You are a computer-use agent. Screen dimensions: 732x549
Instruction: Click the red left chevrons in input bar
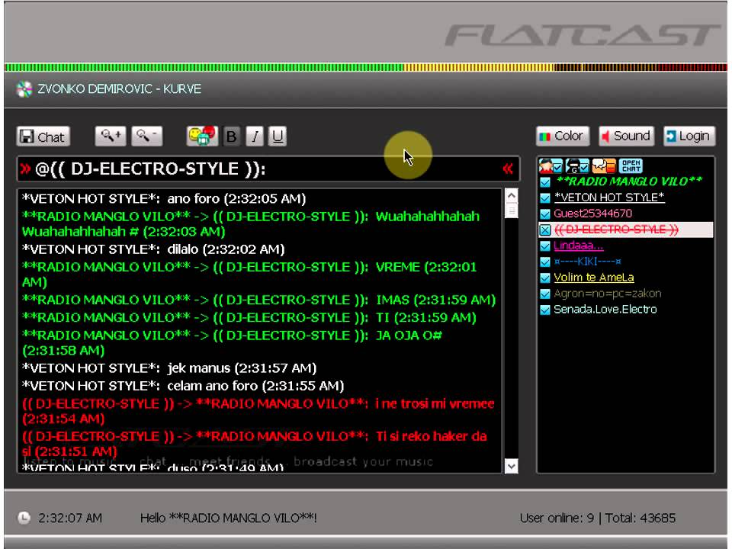pos(508,168)
